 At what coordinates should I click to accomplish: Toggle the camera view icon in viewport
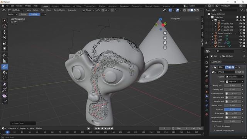[165, 43]
